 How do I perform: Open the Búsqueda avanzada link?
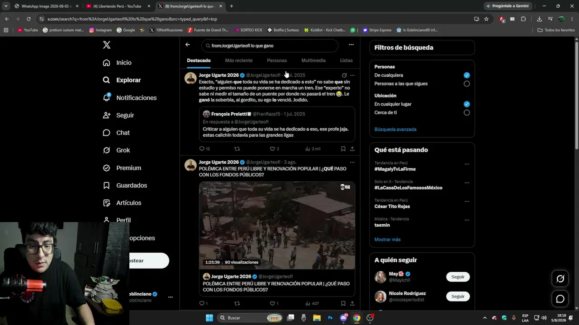click(x=395, y=130)
